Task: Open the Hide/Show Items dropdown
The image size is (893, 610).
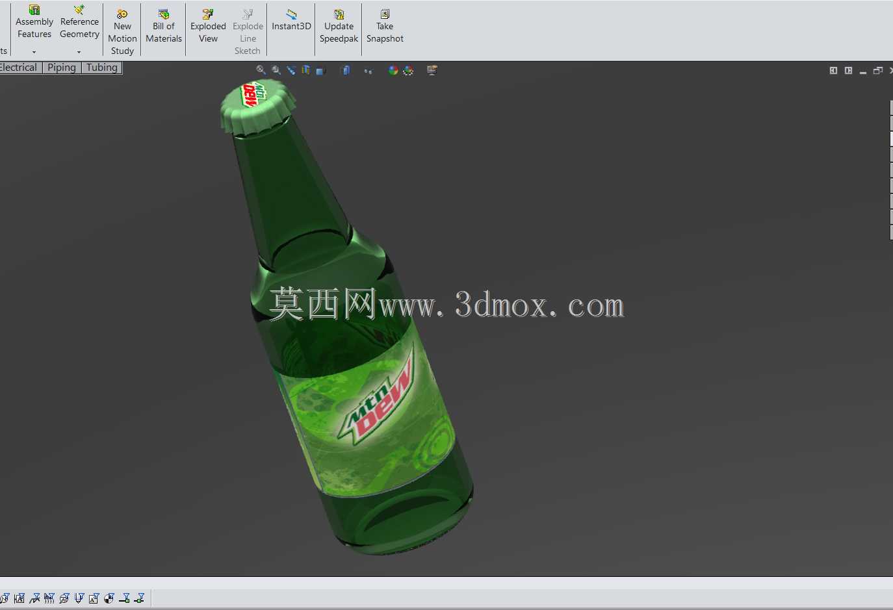Action: click(369, 71)
